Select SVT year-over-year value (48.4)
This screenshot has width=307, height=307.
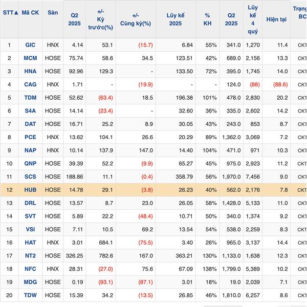click(145, 216)
